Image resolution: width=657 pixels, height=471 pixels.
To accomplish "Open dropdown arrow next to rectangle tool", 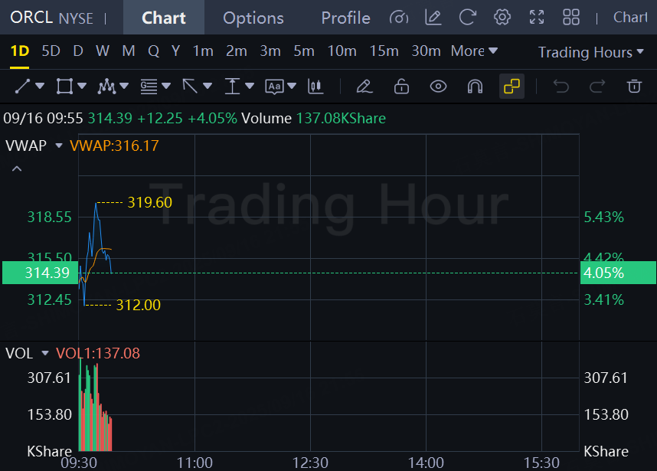I will point(82,87).
